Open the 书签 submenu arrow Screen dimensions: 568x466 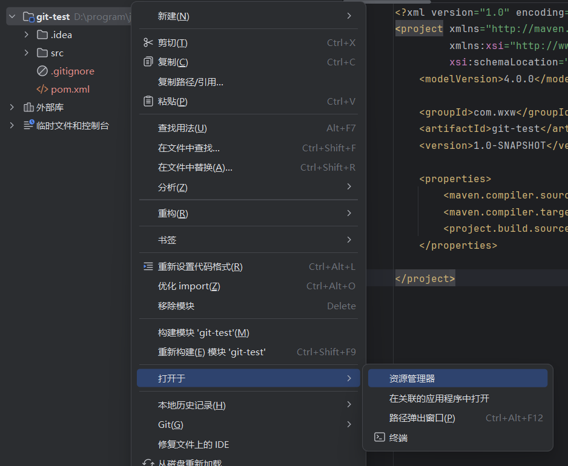tap(349, 240)
